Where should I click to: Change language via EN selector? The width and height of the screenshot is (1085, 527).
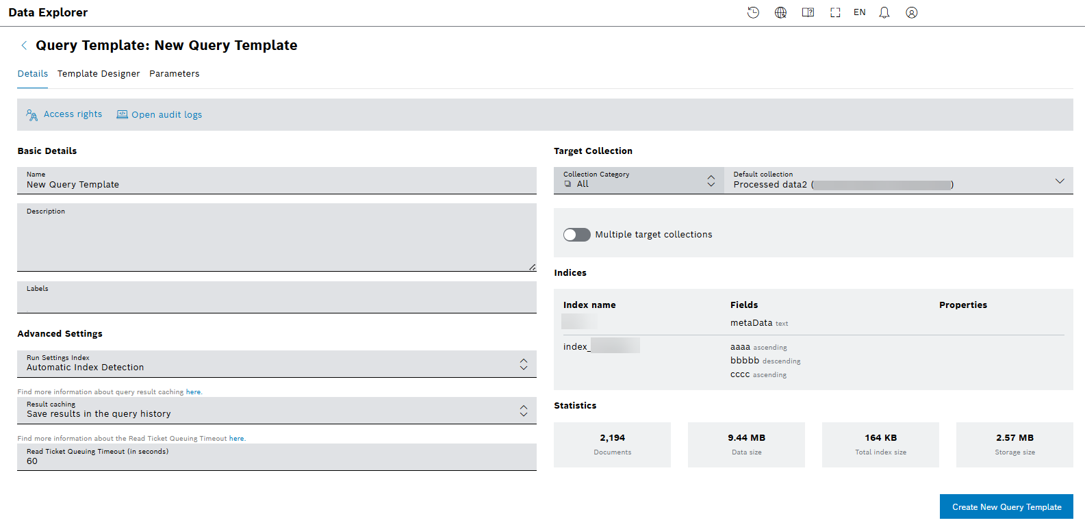click(x=860, y=12)
